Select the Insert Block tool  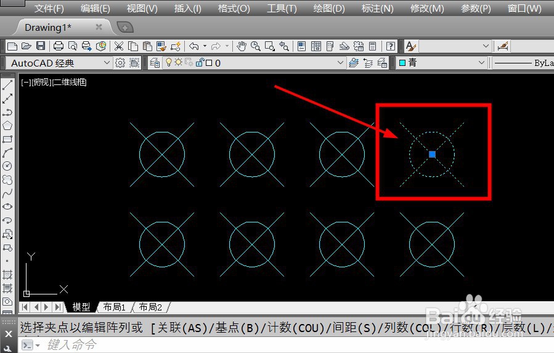[x=7, y=233]
